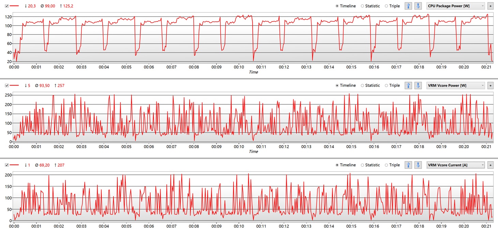The width and height of the screenshot is (498, 229).
Task: Open VRM Vcore Power [W] sensor dropdown
Action: [456, 86]
